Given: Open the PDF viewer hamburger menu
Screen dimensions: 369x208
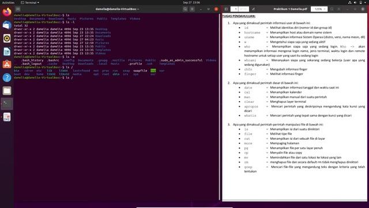Looking at the screenshot, I should point(339,9).
